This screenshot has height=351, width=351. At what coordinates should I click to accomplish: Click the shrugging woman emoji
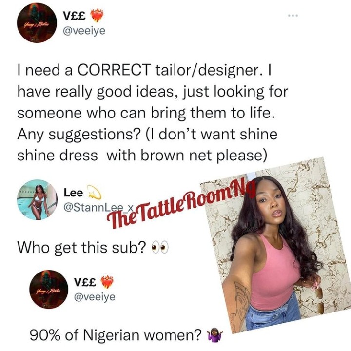tap(213, 335)
